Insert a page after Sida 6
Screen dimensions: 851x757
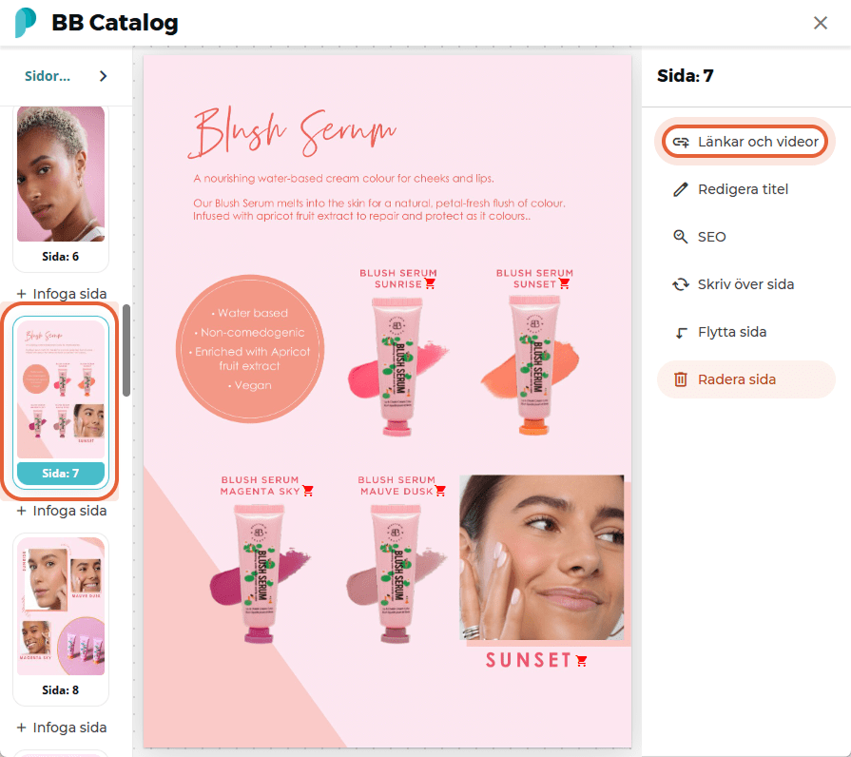click(x=62, y=294)
